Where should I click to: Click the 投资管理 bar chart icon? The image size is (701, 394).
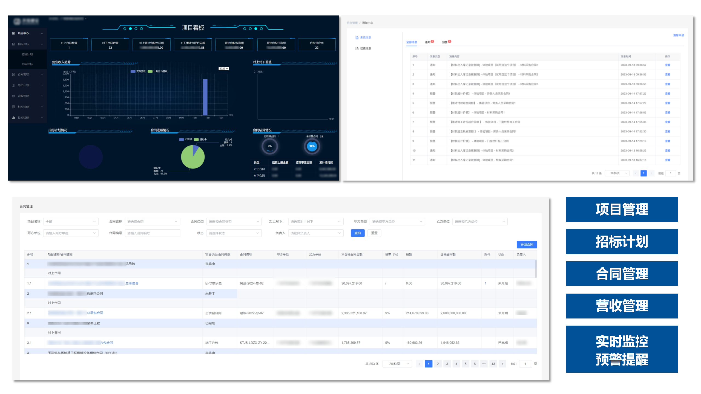(13, 118)
